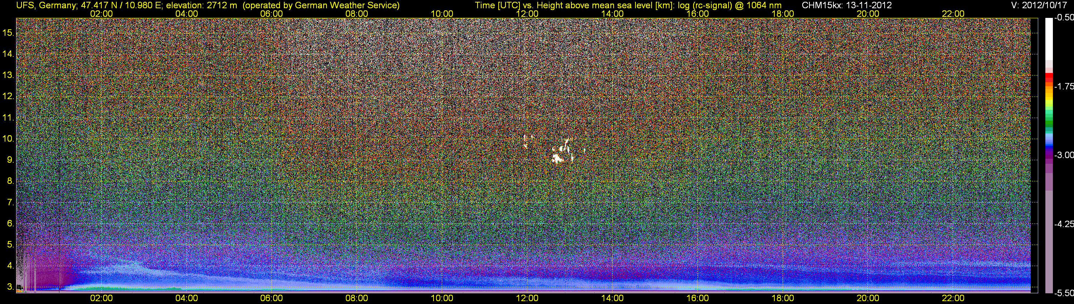Screen dimensions: 1074x304
Task: Click the 22:00 label on the top time axis
Action: tap(953, 14)
